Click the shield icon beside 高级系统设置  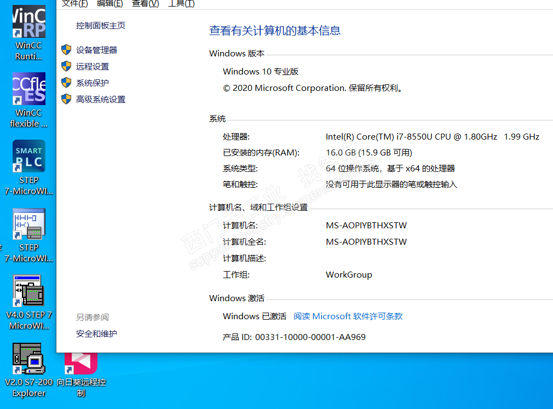click(x=66, y=99)
